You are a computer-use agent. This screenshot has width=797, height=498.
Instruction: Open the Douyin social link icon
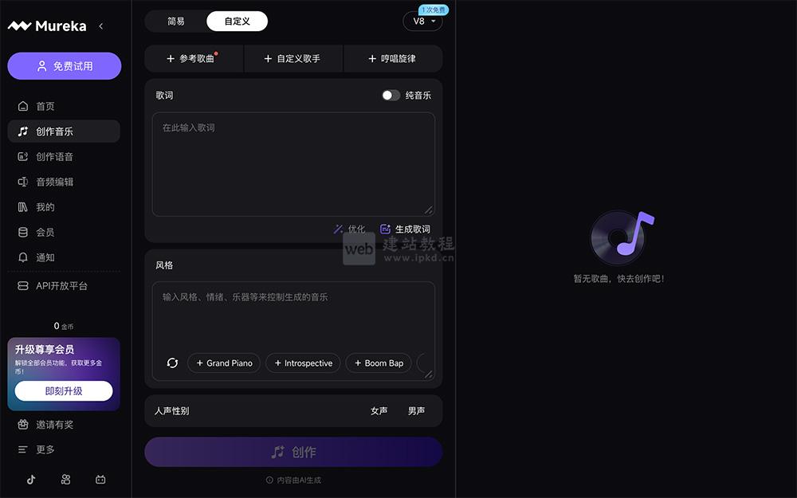(30, 480)
